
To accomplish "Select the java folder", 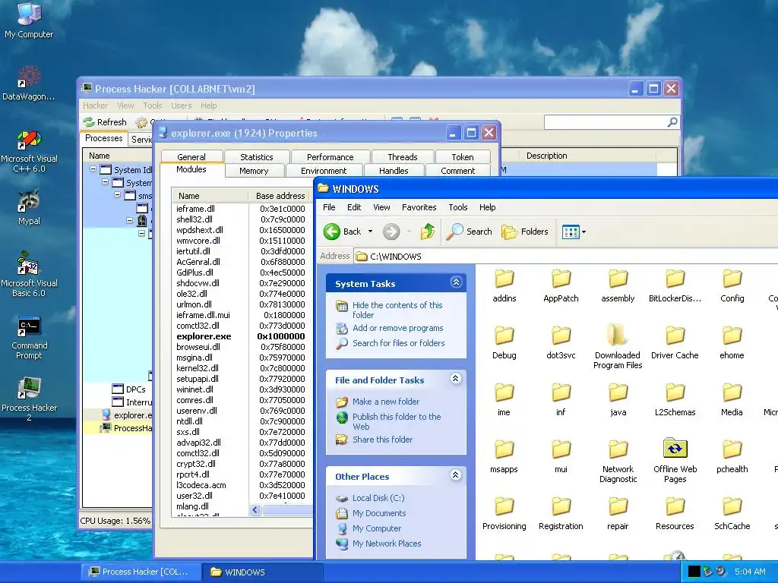I will (618, 399).
